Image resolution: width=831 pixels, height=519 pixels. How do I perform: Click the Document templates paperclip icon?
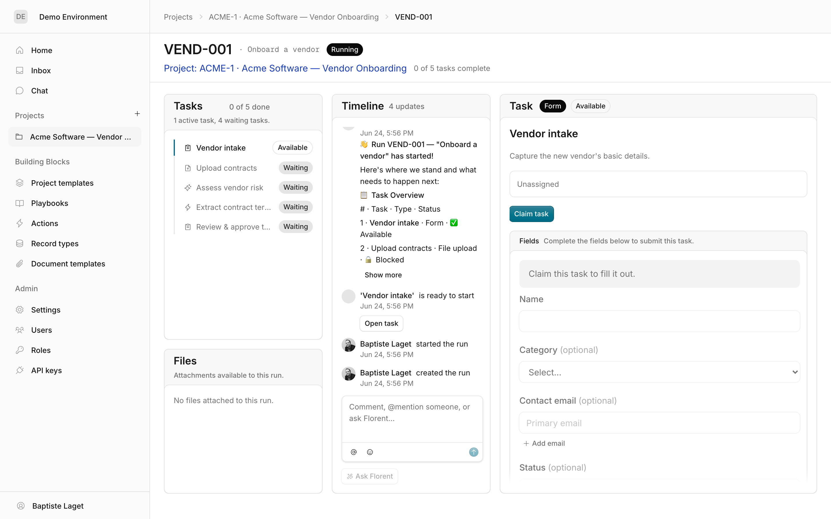20,264
